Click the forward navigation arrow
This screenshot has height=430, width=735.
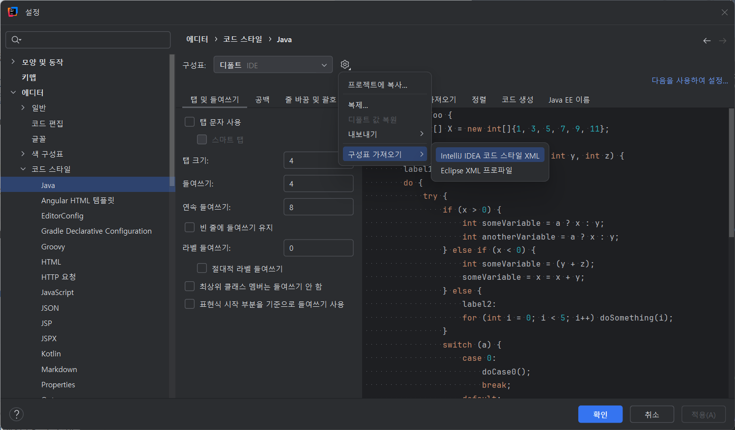click(723, 41)
